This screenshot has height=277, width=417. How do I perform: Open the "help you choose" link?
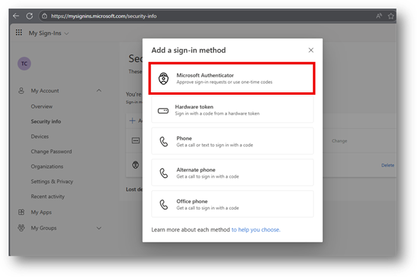[255, 229]
